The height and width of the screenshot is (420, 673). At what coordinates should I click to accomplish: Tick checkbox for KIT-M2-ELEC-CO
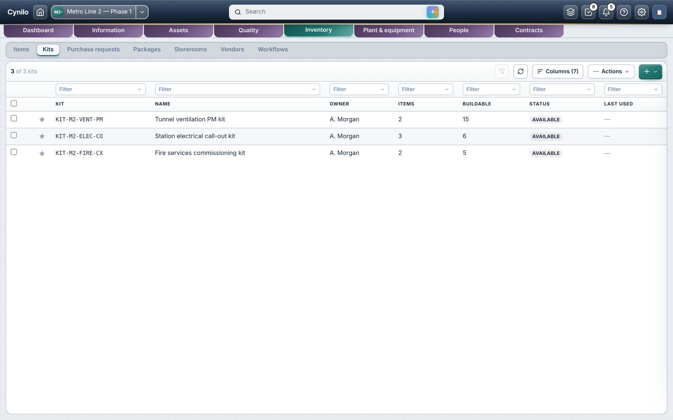coord(14,135)
